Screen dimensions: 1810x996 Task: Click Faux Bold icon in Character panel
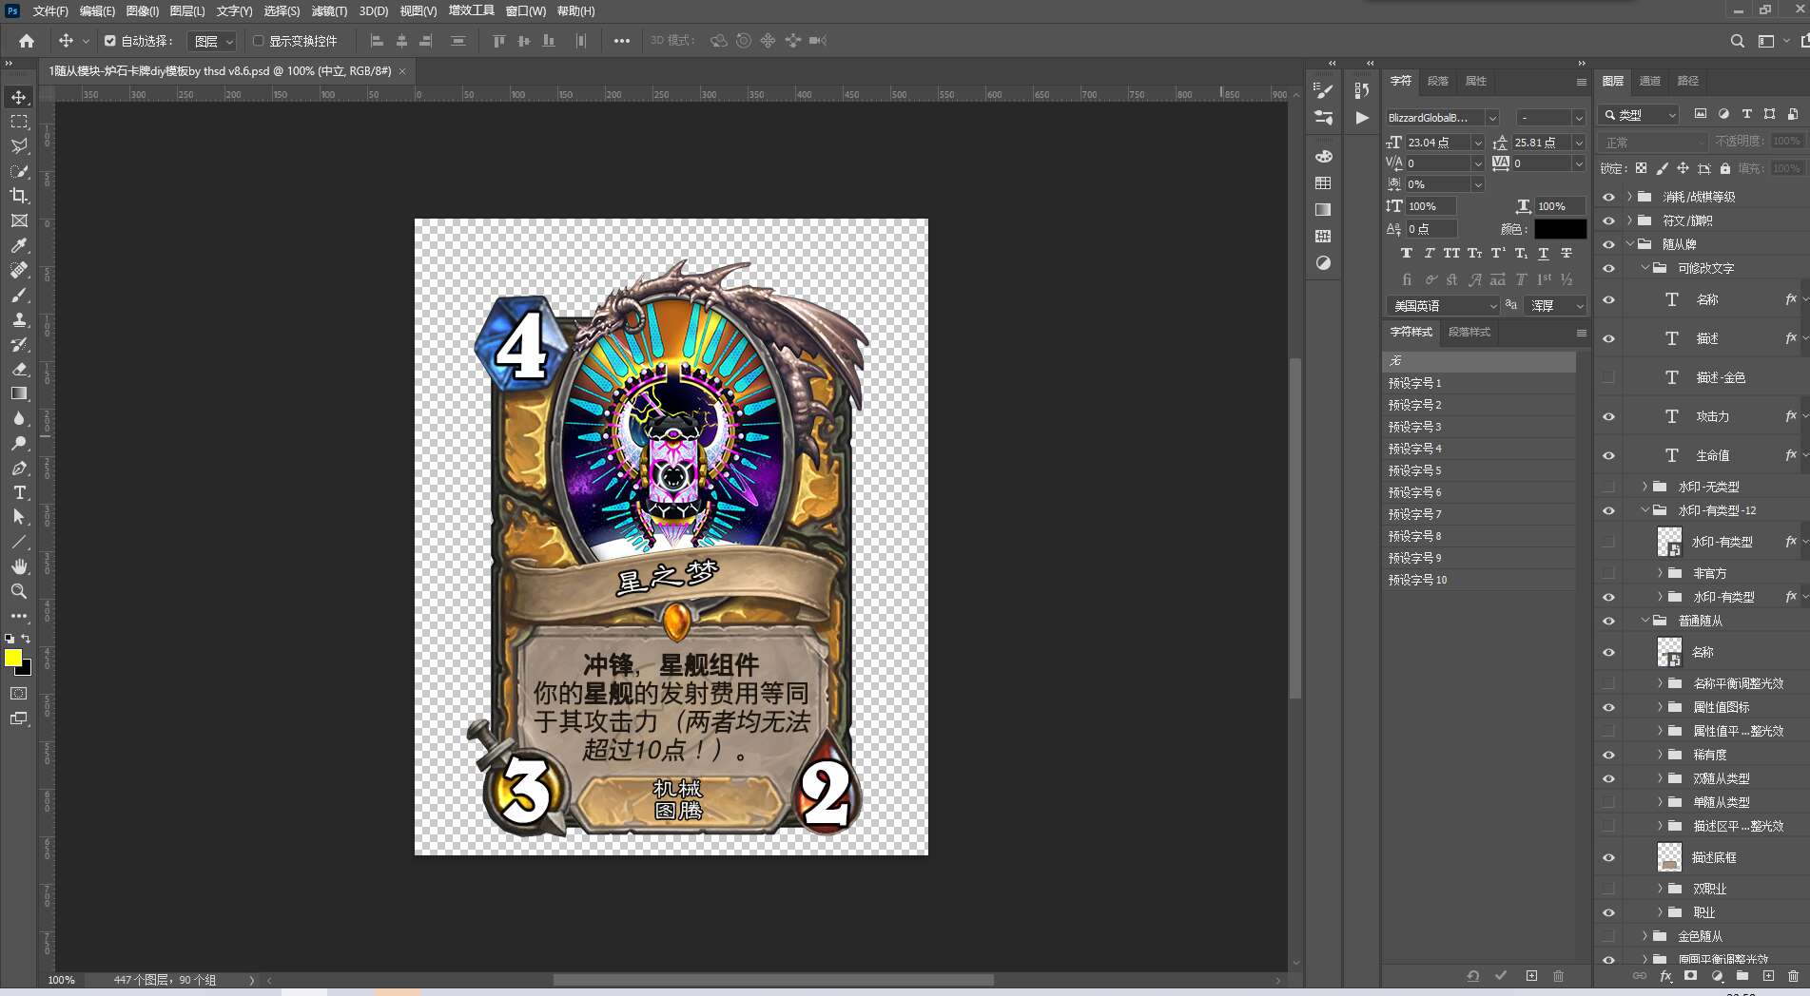1406,253
